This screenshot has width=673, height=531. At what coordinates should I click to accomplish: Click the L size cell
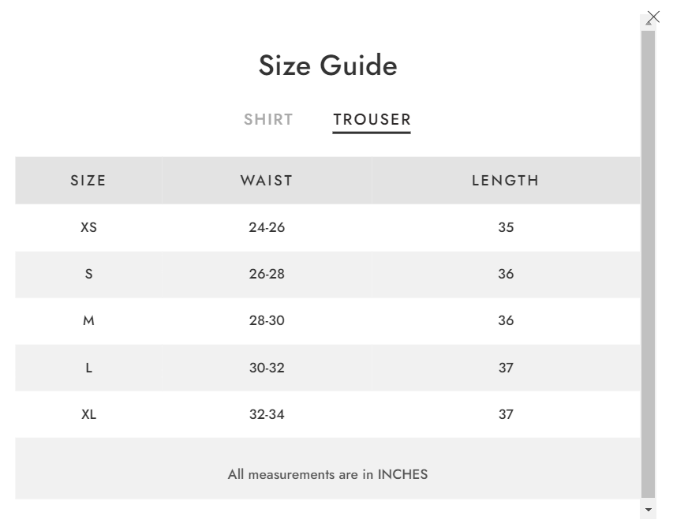[89, 368]
